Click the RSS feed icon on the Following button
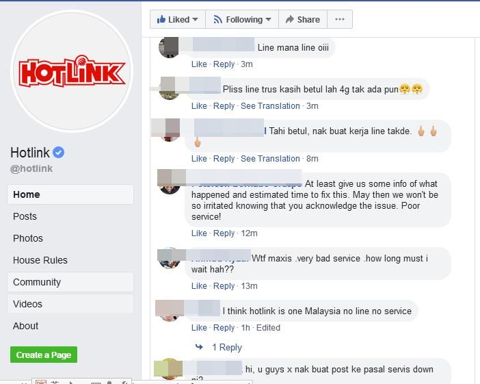The width and height of the screenshot is (480, 384). click(217, 20)
